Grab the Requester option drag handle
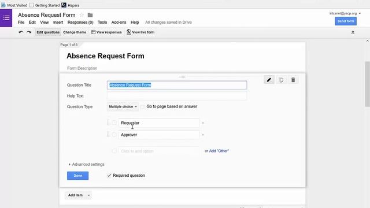The height and width of the screenshot is (208, 370). click(x=108, y=122)
